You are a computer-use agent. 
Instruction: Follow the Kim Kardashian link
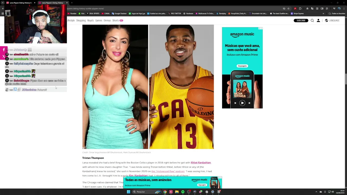[x=138, y=175]
